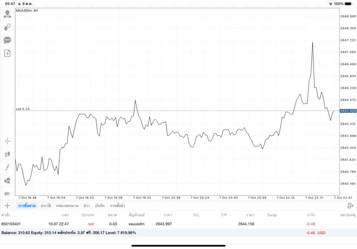Open the บันทึก journal tab
Screen dimensions: 357x249
click(x=100, y=206)
